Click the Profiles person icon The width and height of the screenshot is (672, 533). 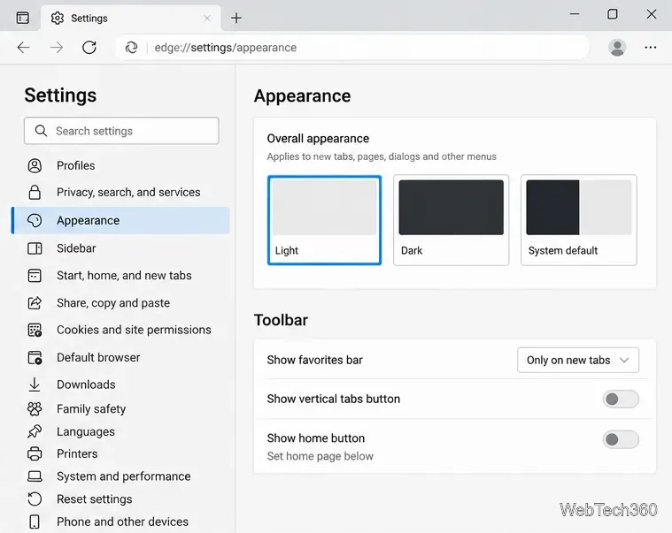tap(35, 165)
